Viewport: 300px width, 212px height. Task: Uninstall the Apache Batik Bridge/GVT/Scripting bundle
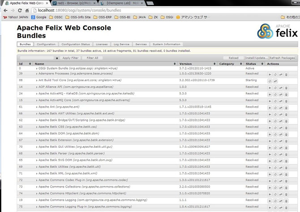click(x=286, y=121)
